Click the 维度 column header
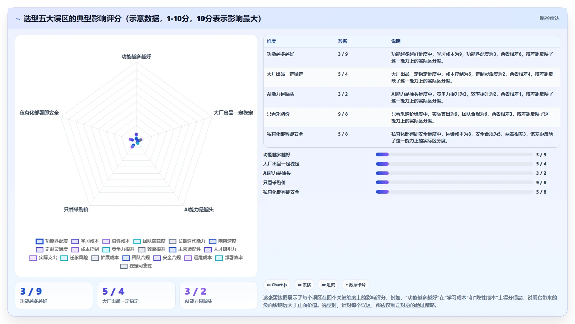The image size is (575, 324). [x=271, y=41]
